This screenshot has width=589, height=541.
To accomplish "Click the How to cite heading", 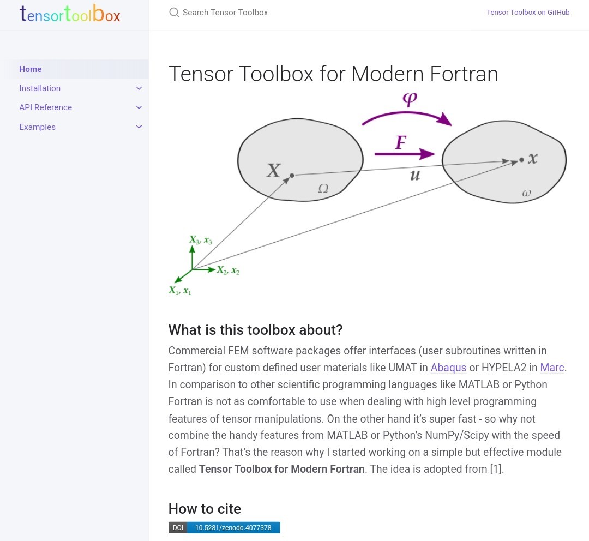I will coord(205,509).
